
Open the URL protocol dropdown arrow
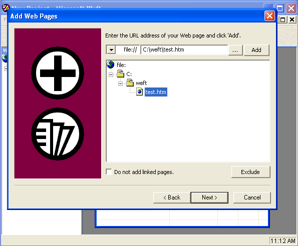[111, 50]
